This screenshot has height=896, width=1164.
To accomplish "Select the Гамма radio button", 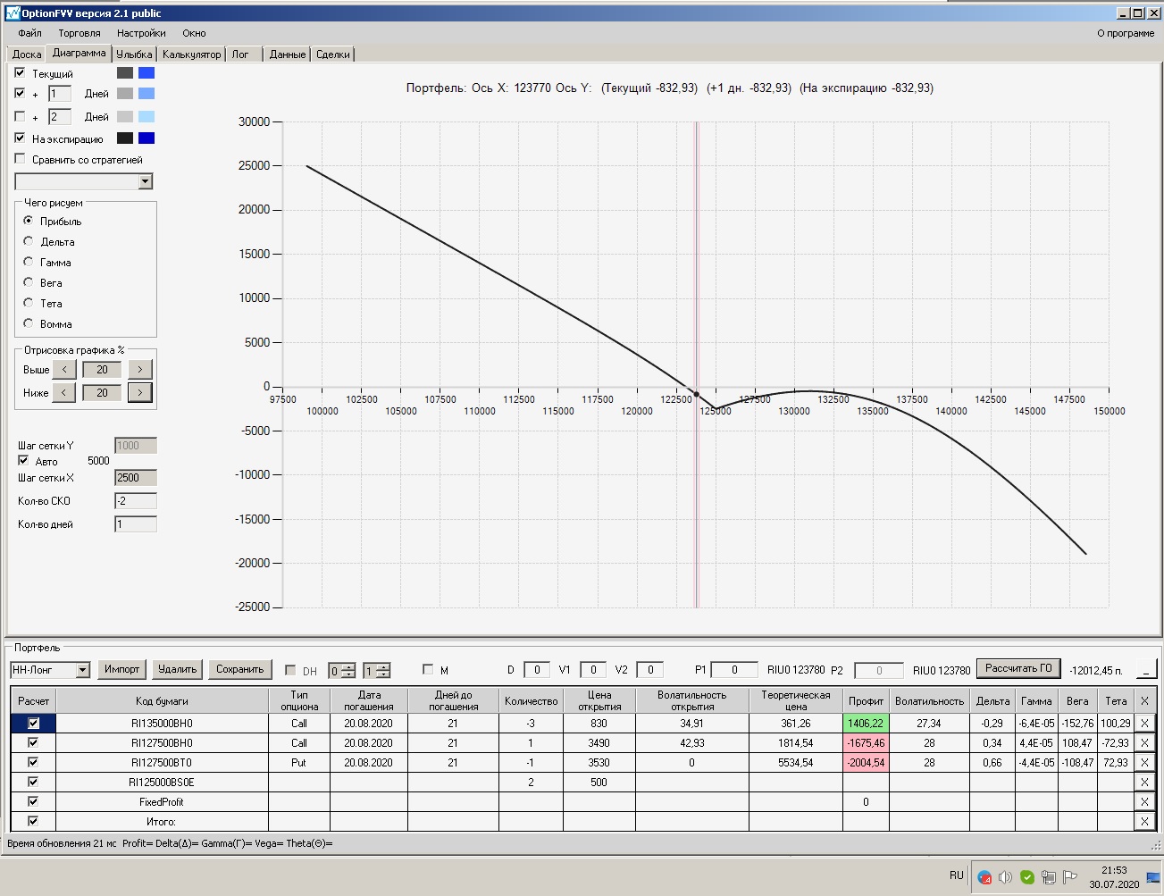I will pos(29,262).
